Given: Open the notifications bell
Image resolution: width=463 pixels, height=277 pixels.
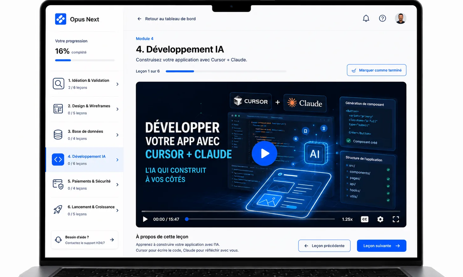Looking at the screenshot, I should (x=366, y=18).
